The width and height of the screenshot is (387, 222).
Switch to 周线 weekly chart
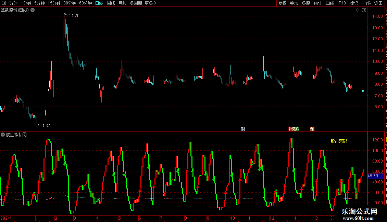pos(111,3)
